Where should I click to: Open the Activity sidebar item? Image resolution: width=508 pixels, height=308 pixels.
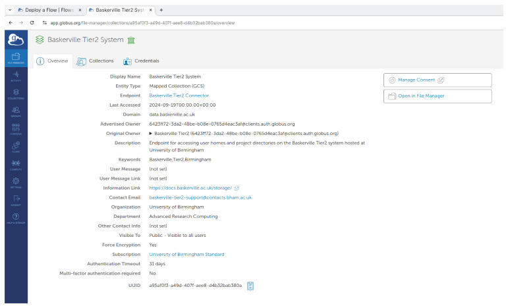(16, 76)
